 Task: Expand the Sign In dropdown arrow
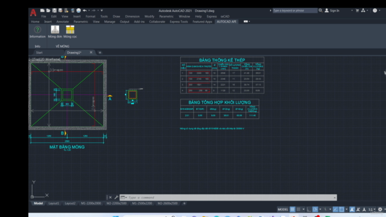[352, 11]
